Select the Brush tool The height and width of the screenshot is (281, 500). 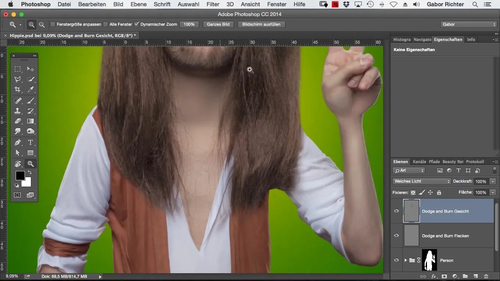(x=30, y=101)
